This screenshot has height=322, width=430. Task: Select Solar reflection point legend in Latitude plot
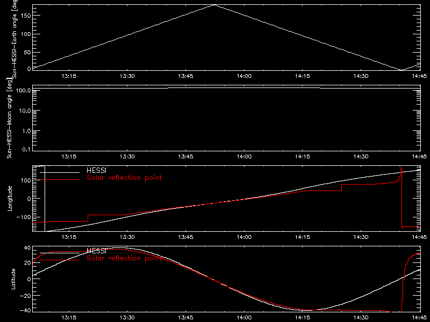(x=124, y=258)
